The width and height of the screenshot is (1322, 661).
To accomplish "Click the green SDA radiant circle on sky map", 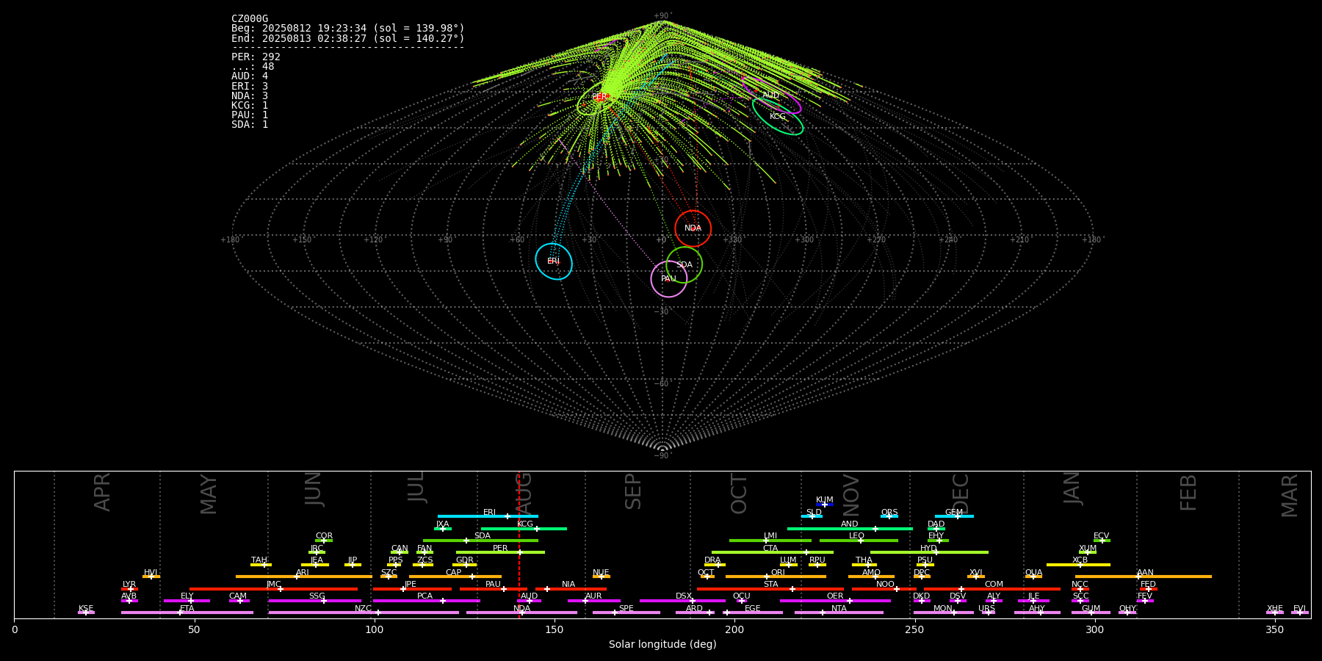I will tap(684, 264).
